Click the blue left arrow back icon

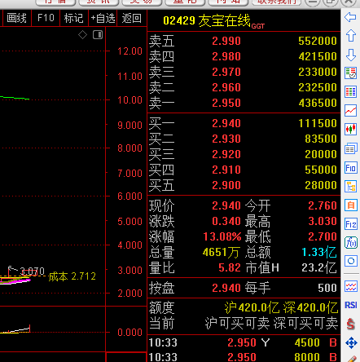tap(350, 17)
